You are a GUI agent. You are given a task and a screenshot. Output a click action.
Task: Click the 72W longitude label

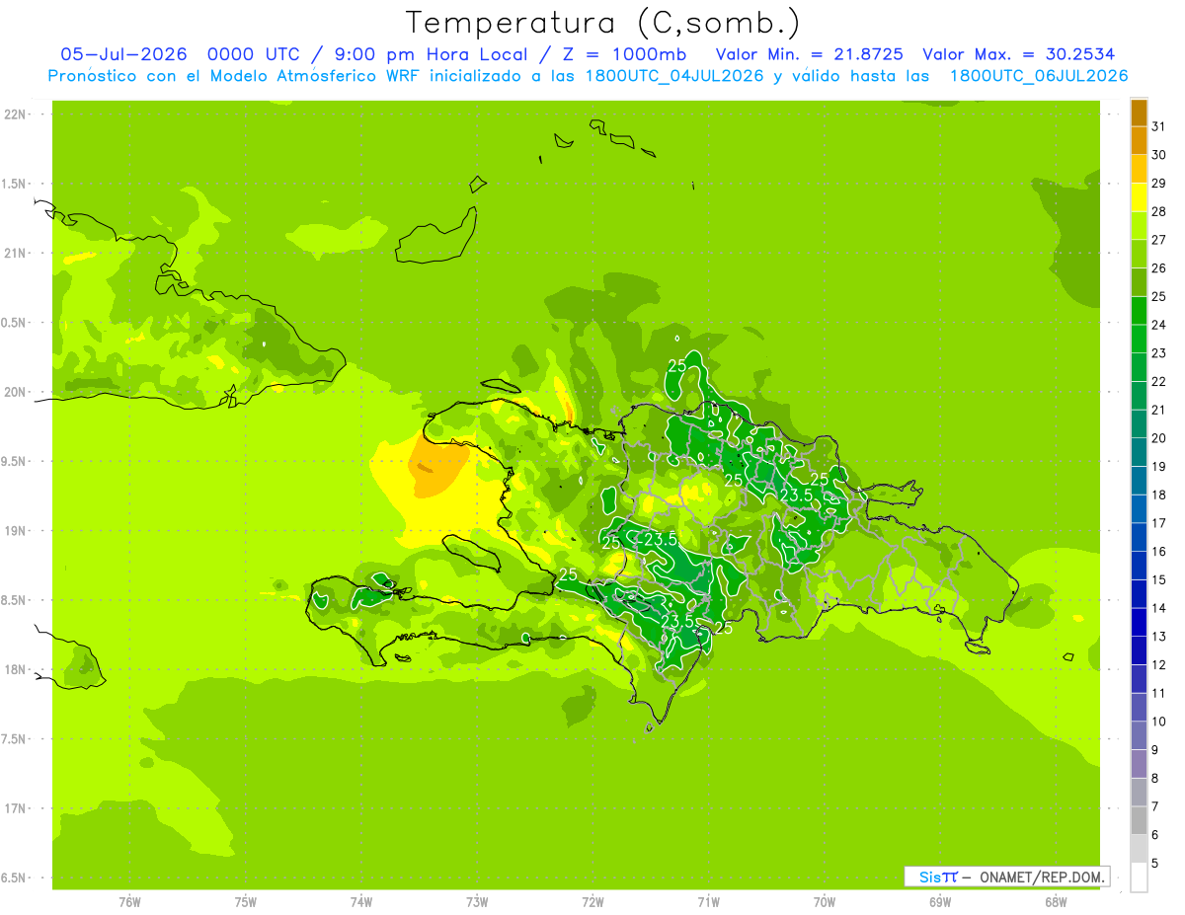click(x=593, y=902)
